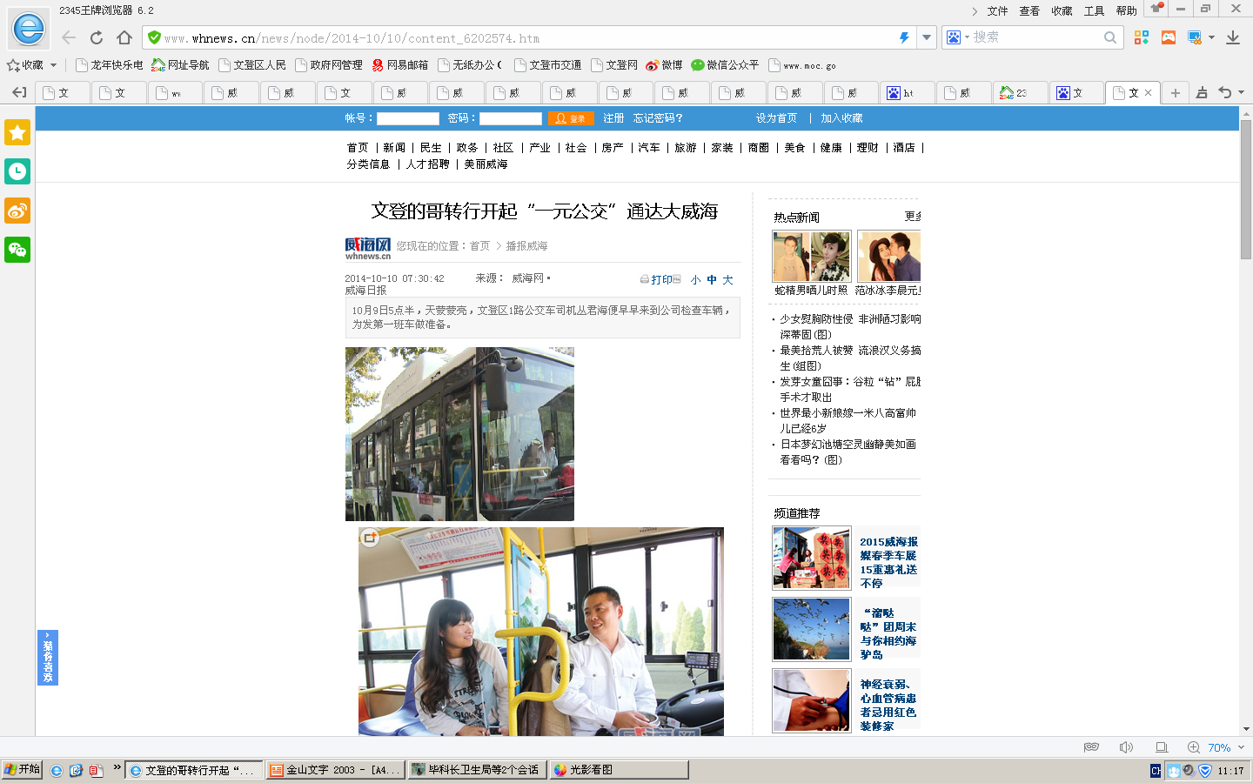Open the WeChat sidebar icon
The width and height of the screenshot is (1253, 783).
click(x=17, y=250)
